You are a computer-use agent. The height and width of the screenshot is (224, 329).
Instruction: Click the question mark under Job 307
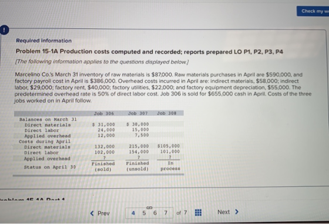[x=139, y=157]
